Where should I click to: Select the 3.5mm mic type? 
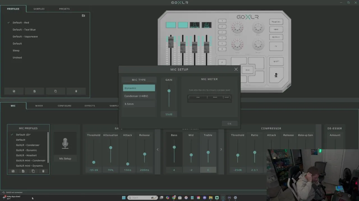point(139,104)
